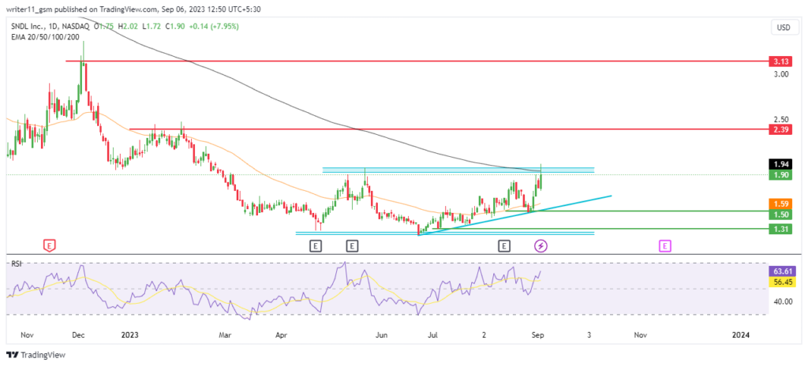This screenshot has height=366, width=808.
Task: Click the purple lightning event icon
Action: (x=541, y=246)
